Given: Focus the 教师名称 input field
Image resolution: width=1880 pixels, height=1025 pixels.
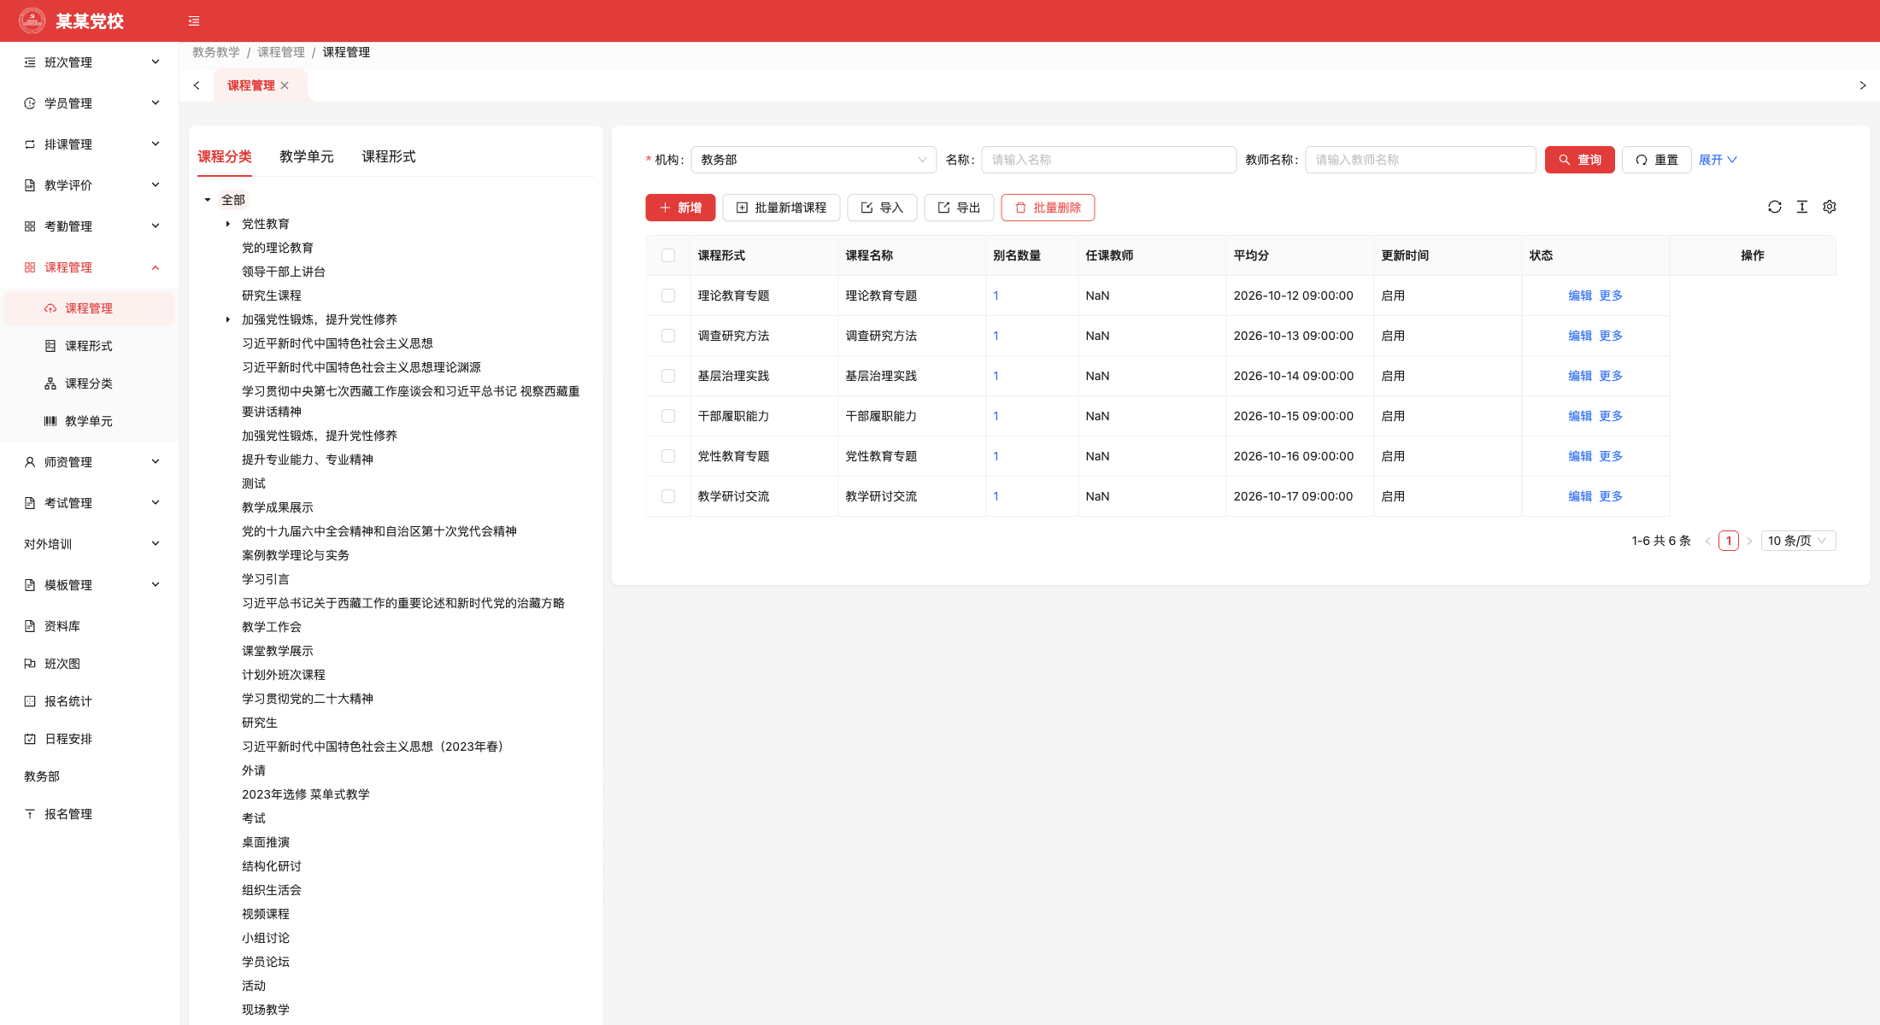Looking at the screenshot, I should coord(1420,160).
